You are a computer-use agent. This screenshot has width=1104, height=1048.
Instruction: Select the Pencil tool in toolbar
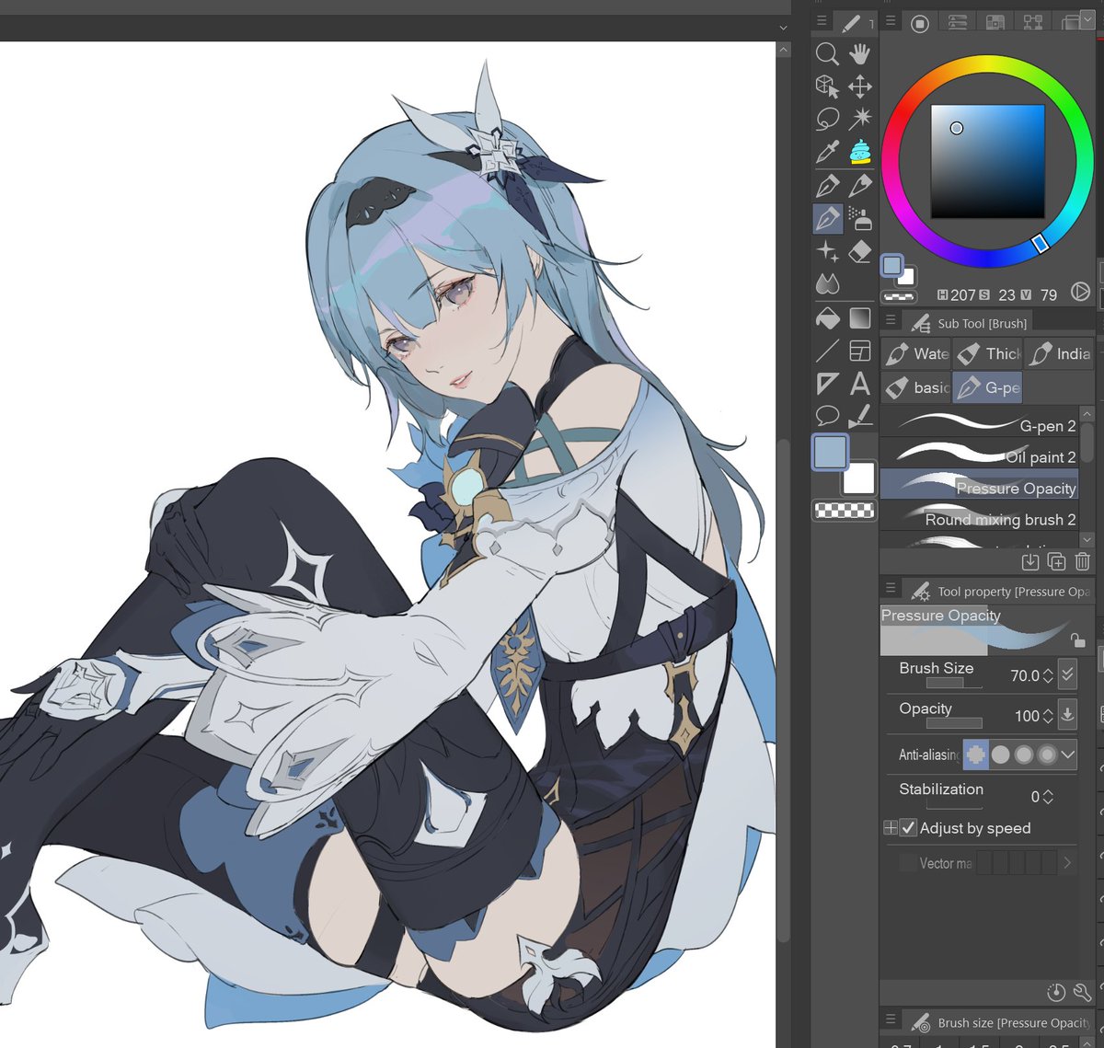[860, 186]
